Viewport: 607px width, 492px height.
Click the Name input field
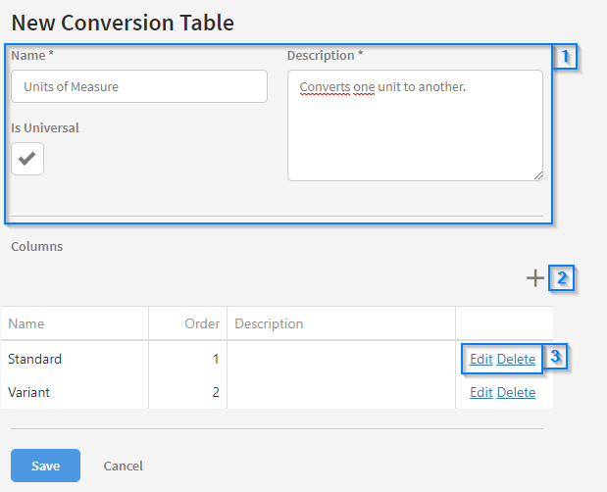coord(139,86)
